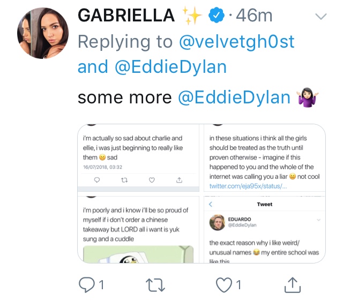Open the 'in these situations' screenshot image
The image size is (343, 301).
point(265,158)
